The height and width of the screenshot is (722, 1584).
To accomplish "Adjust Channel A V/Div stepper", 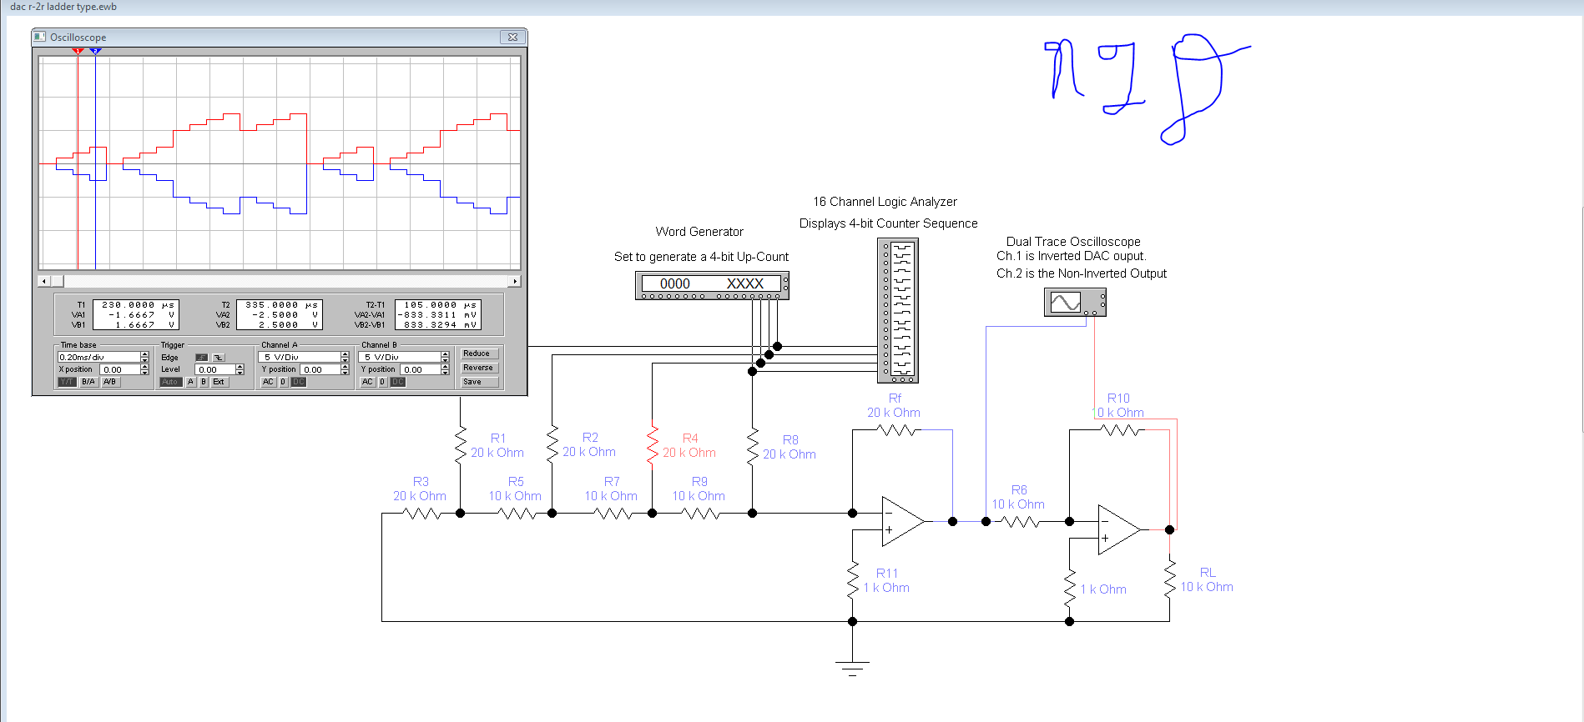I will 345,357.
